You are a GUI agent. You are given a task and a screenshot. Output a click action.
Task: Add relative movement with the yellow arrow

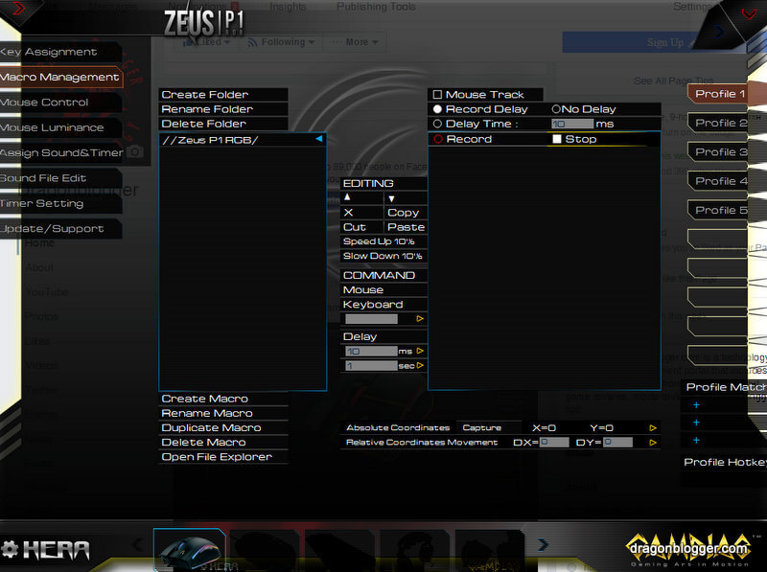coord(653,443)
